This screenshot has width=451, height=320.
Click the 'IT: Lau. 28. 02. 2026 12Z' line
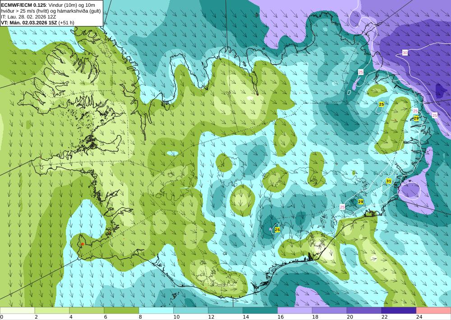click(28, 17)
